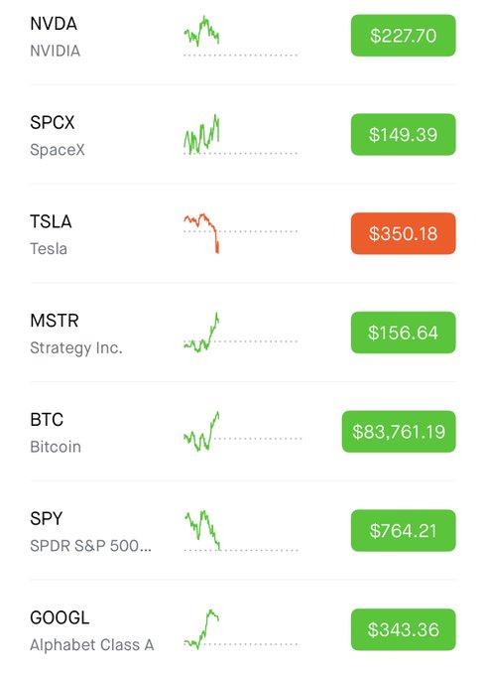Select the Tesla company name
The height and width of the screenshot is (675, 486).
(x=49, y=249)
